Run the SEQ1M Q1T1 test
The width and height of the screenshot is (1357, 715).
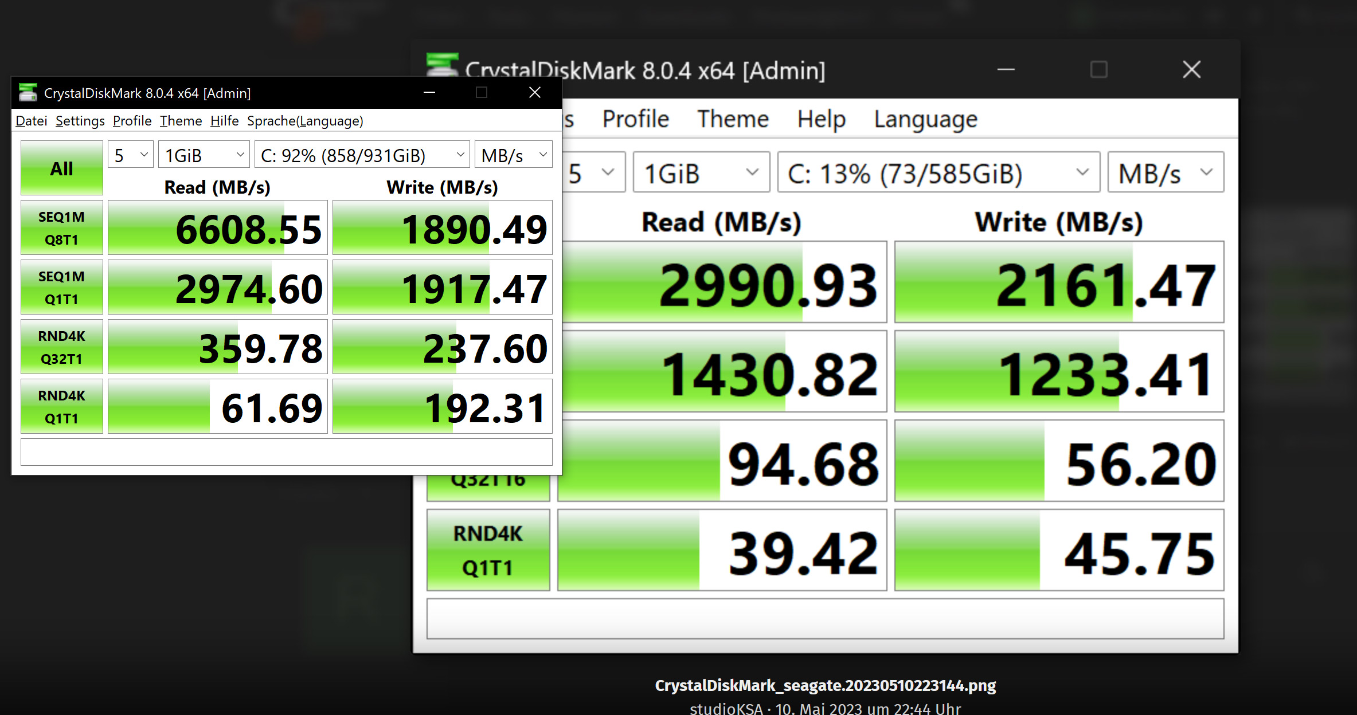[62, 288]
